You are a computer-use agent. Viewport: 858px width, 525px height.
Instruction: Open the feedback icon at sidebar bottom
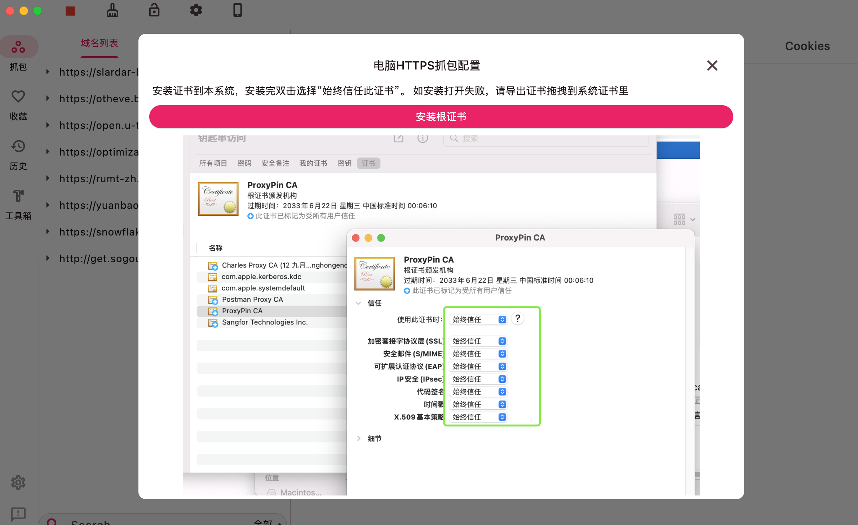click(18, 514)
